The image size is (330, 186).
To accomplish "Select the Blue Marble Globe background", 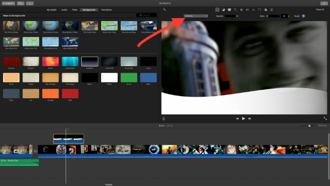I will coord(70,26).
